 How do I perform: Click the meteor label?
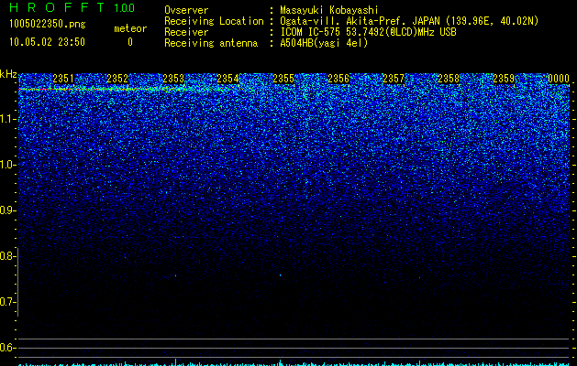coord(130,28)
